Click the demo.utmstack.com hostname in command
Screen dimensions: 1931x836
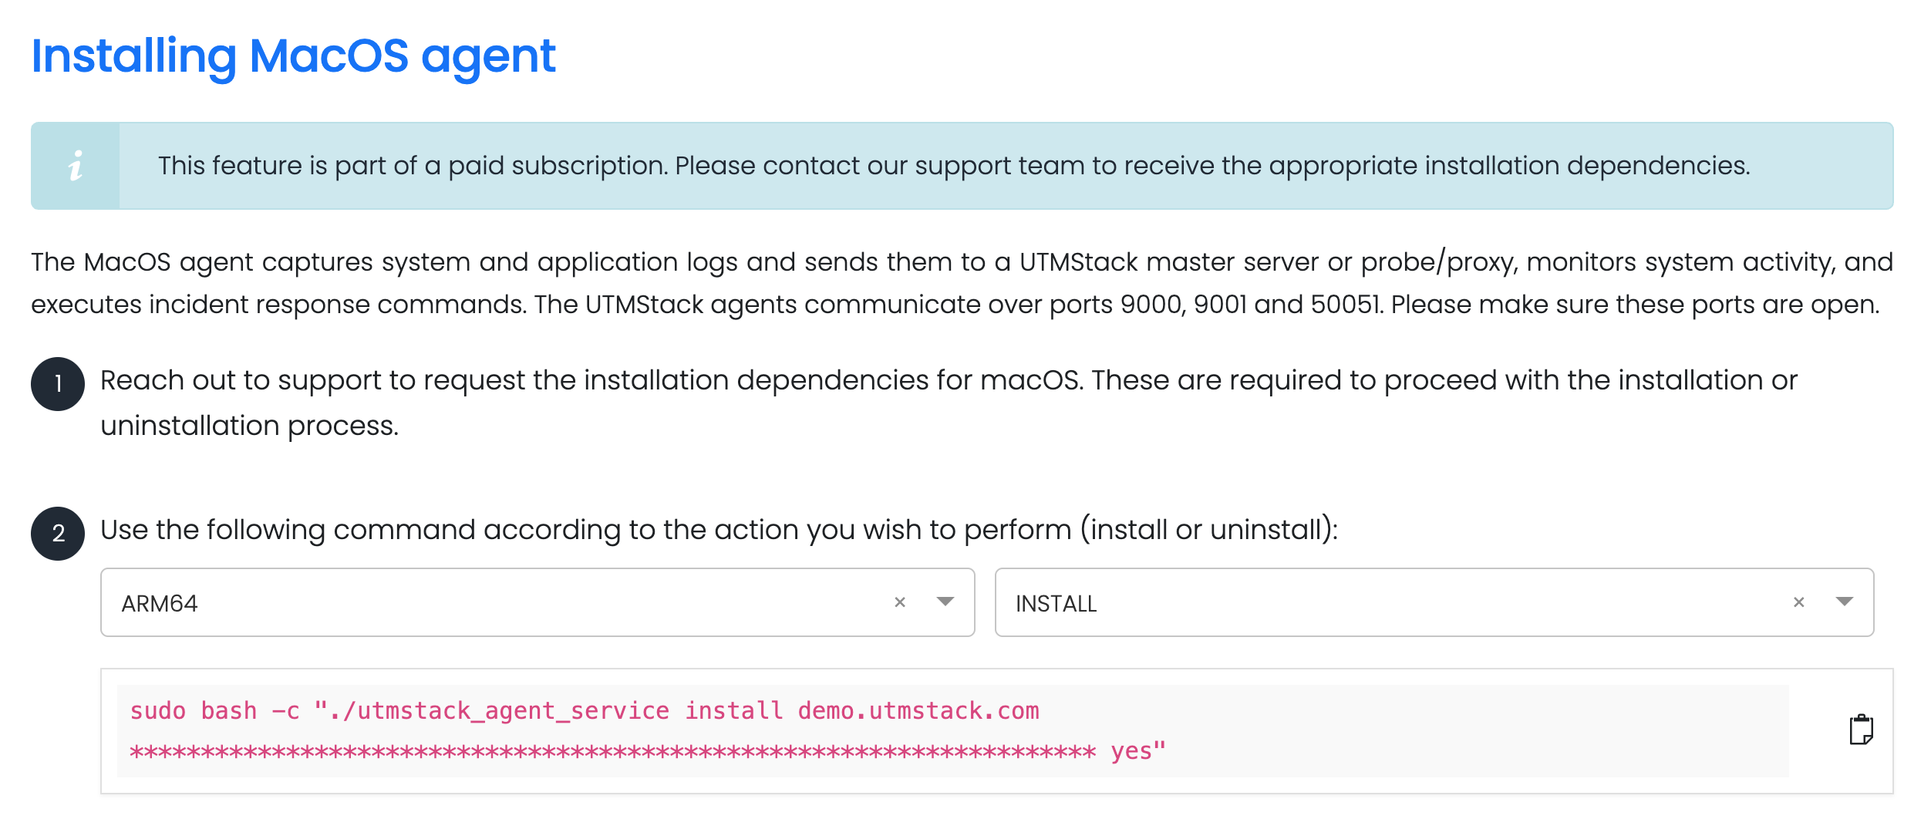point(918,710)
